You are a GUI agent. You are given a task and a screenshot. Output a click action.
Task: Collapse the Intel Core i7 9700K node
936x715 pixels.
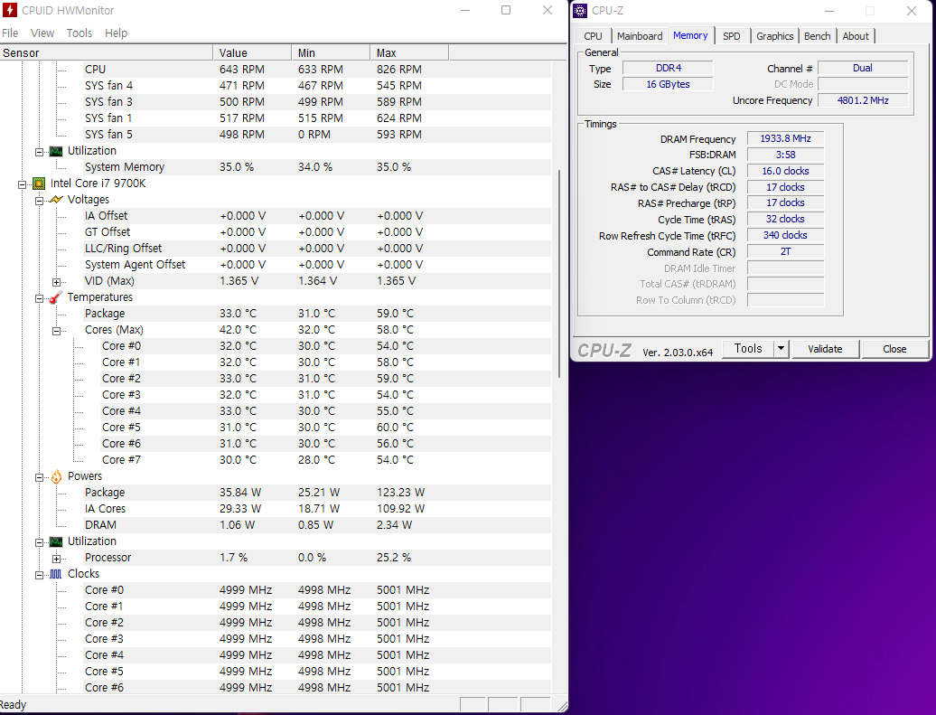(x=22, y=184)
